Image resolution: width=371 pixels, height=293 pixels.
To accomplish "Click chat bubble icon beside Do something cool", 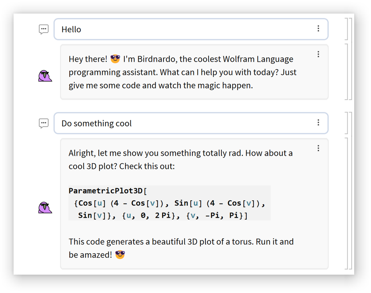I will (x=44, y=123).
